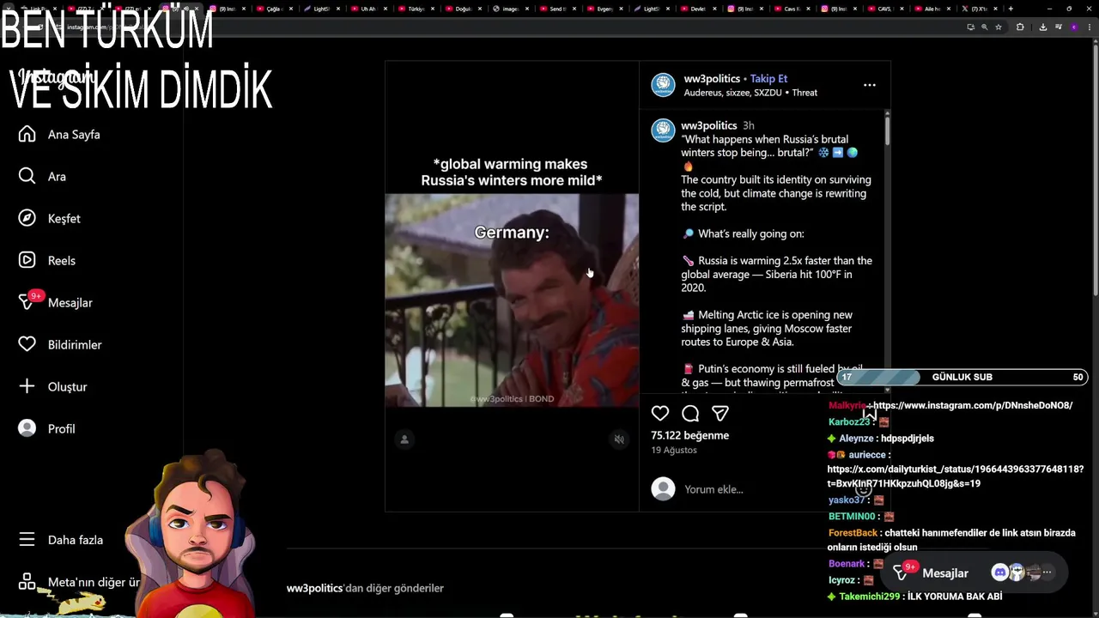The width and height of the screenshot is (1099, 618).
Task: Click the tagged people icon on video
Action: pyautogui.click(x=404, y=439)
